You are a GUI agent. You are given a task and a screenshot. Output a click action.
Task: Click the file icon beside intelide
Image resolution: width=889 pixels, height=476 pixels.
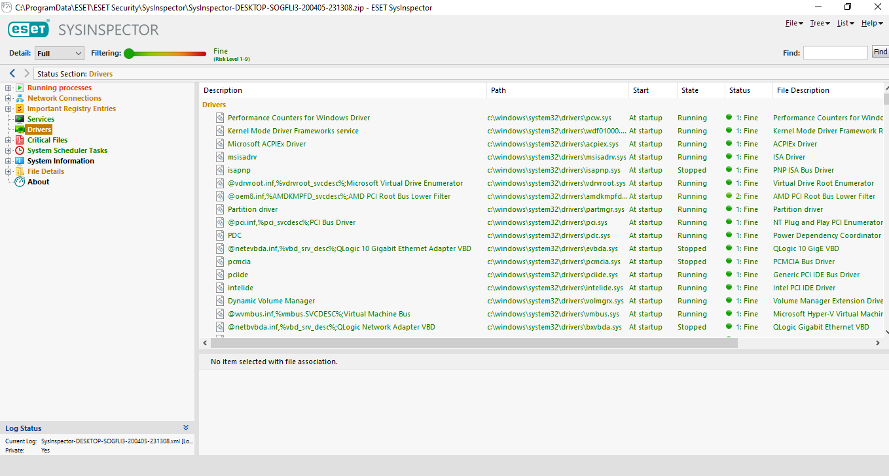tap(220, 288)
